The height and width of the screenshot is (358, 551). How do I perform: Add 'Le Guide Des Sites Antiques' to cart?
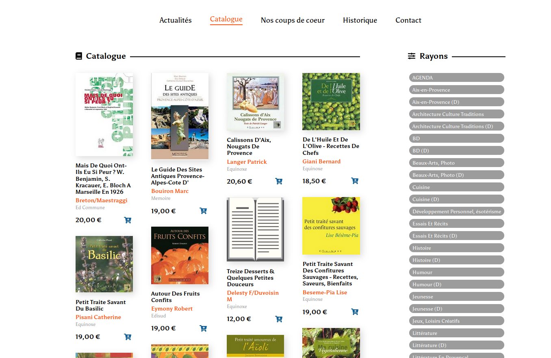coord(203,211)
